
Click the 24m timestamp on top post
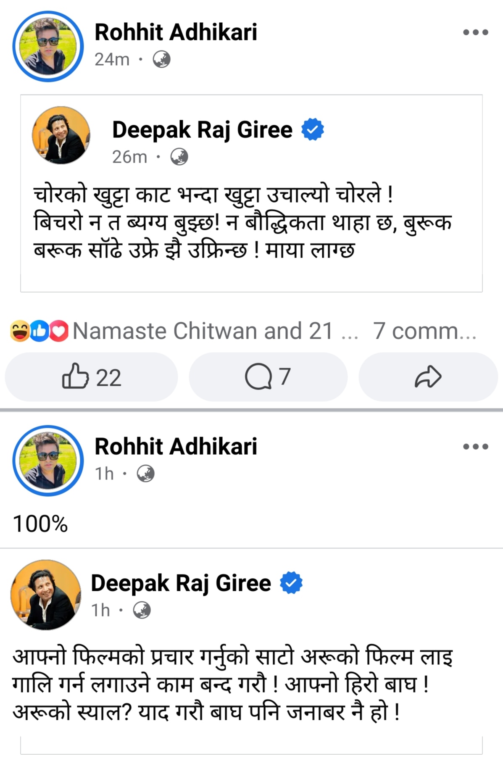pos(112,59)
